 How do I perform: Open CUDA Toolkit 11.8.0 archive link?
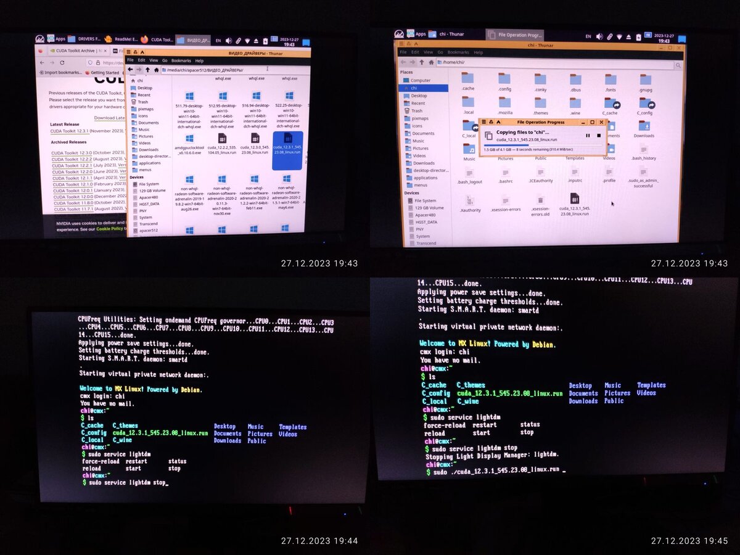coord(73,202)
